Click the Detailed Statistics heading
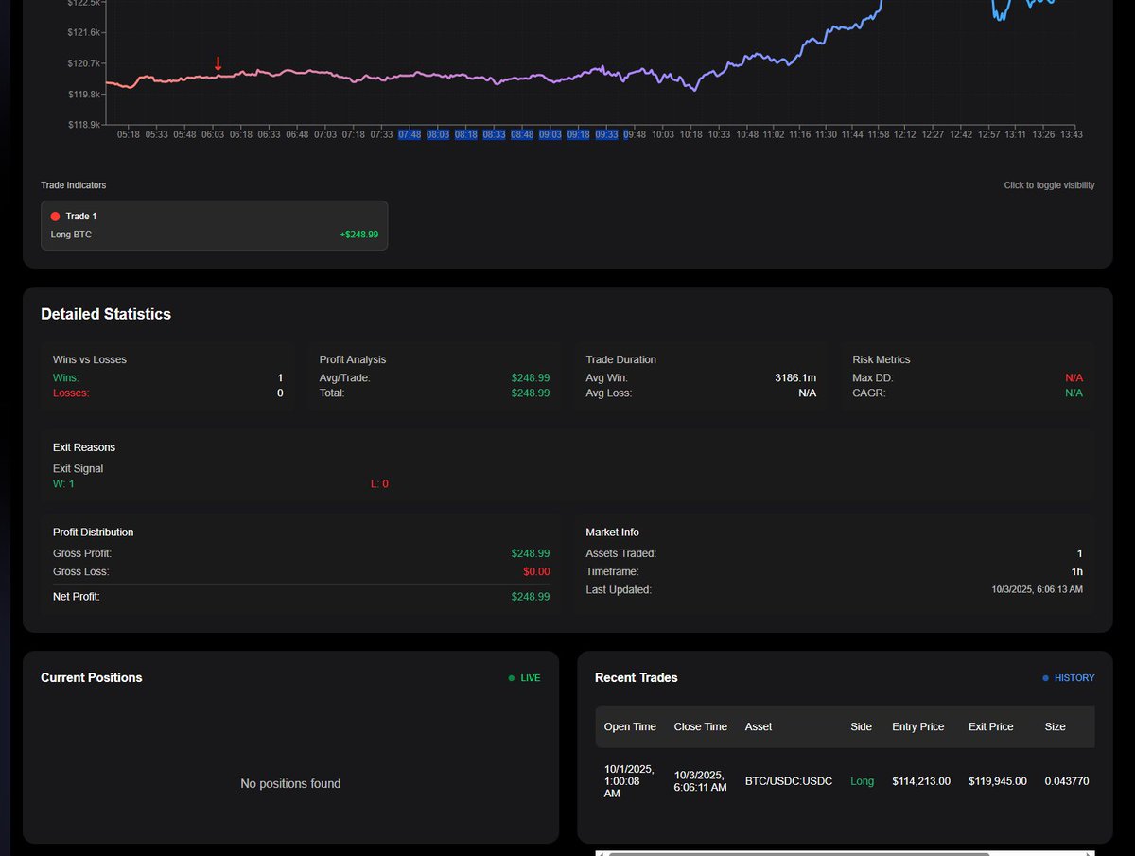1135x856 pixels. point(106,314)
